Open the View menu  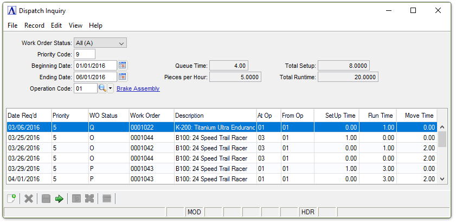tap(75, 26)
